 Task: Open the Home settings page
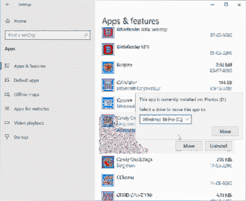point(20,21)
